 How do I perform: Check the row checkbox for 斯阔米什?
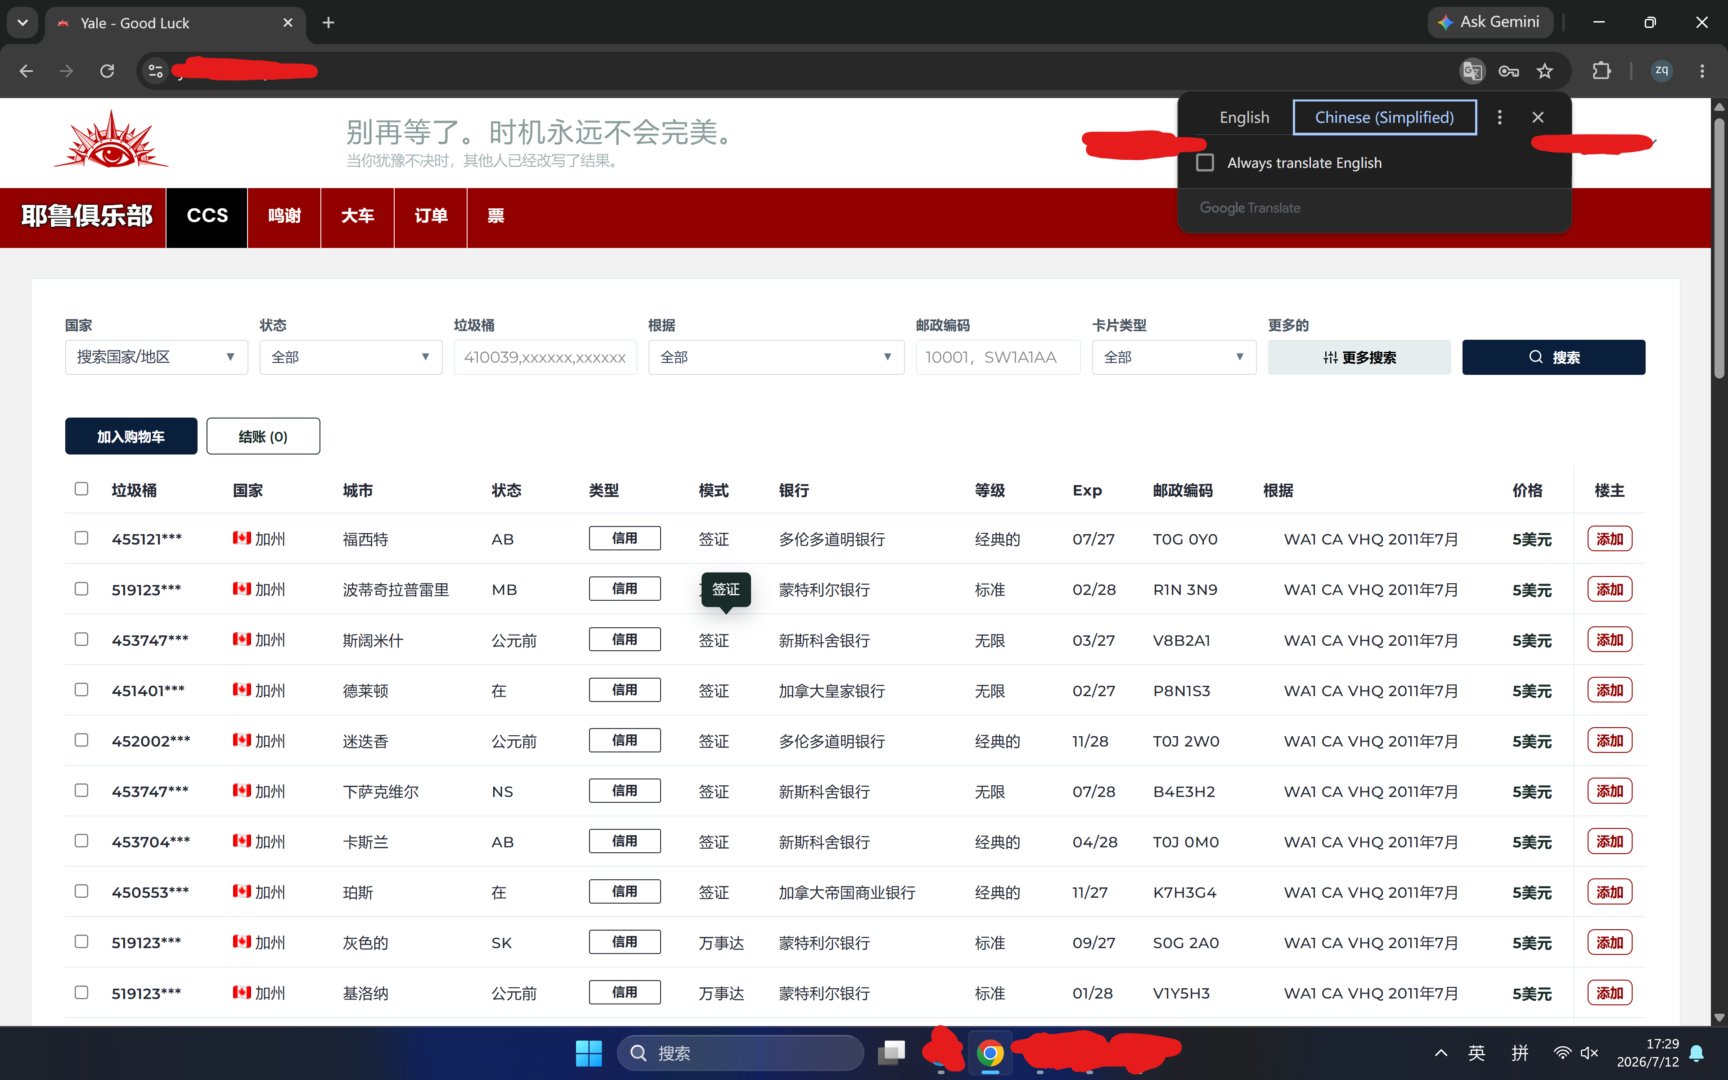click(81, 639)
